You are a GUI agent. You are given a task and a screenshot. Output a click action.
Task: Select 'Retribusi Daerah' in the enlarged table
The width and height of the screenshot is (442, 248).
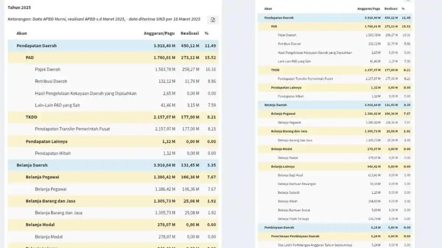coord(51,81)
